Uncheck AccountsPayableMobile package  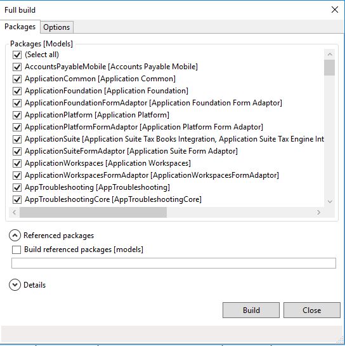[17, 67]
